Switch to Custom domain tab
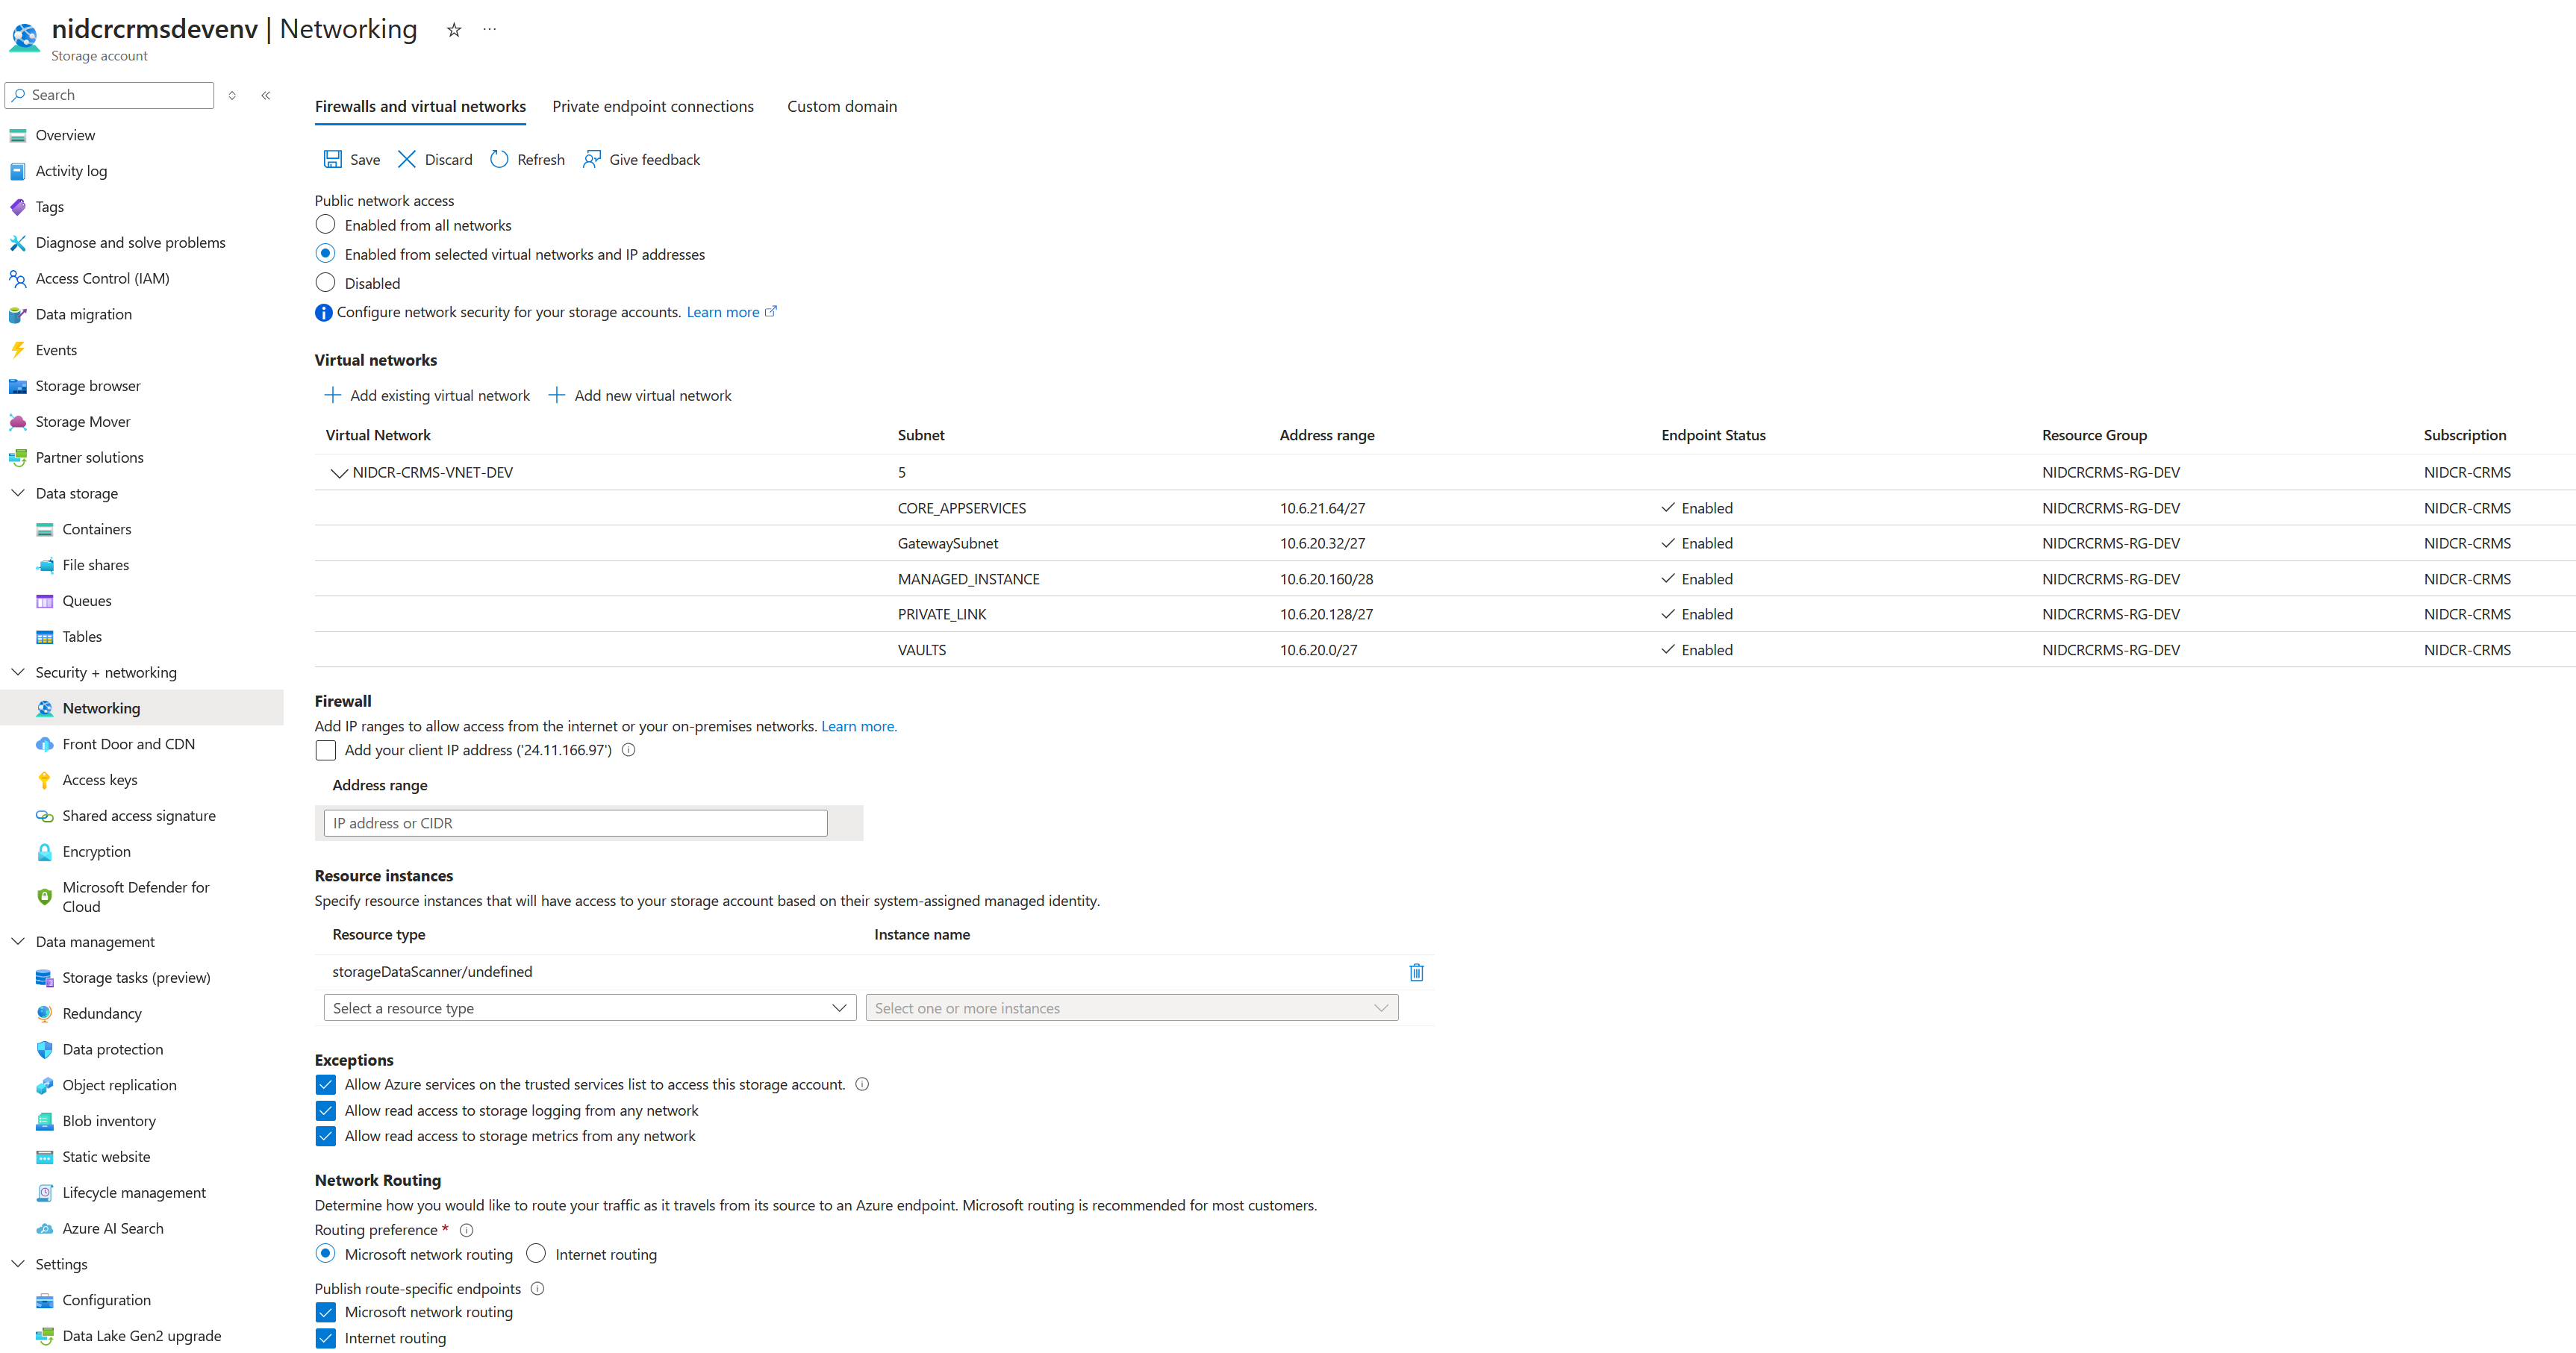Viewport: 2576px width, 1353px height. [x=842, y=107]
